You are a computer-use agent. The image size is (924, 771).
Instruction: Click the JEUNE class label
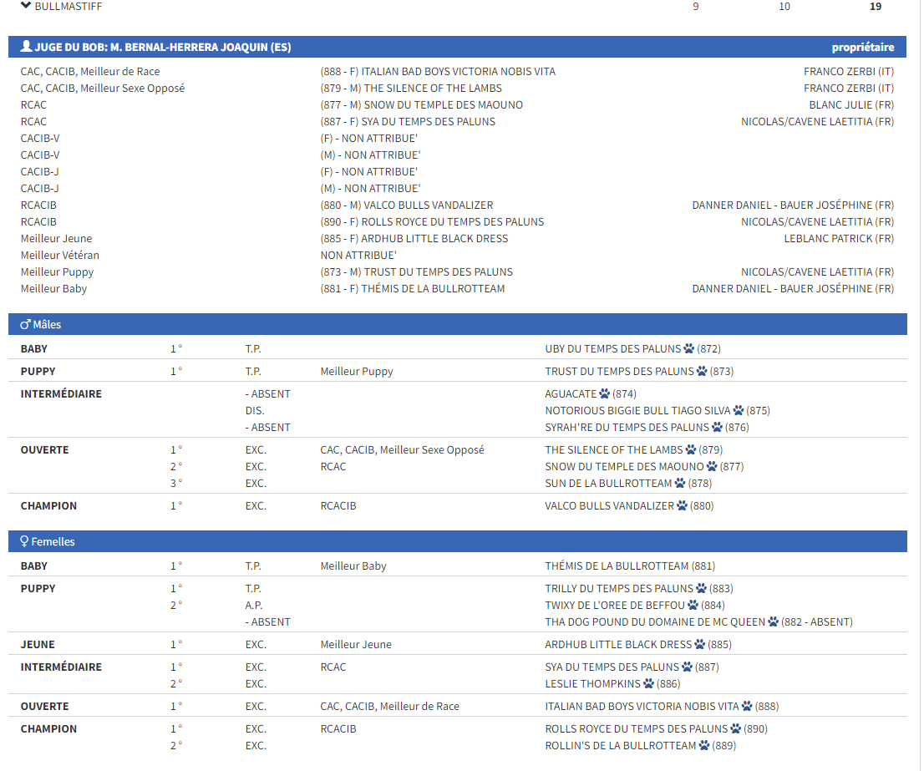pos(38,644)
